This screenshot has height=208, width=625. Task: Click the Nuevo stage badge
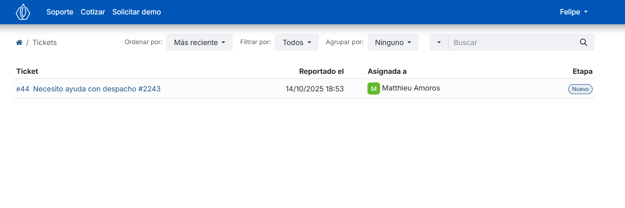tap(580, 89)
